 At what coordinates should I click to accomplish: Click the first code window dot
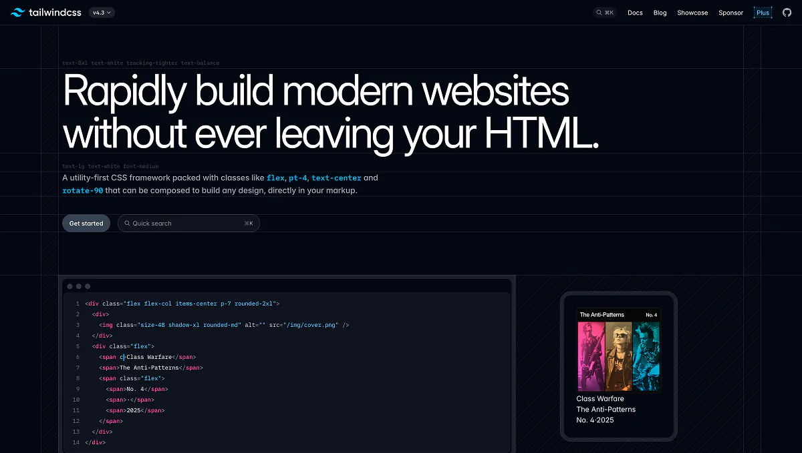70,286
